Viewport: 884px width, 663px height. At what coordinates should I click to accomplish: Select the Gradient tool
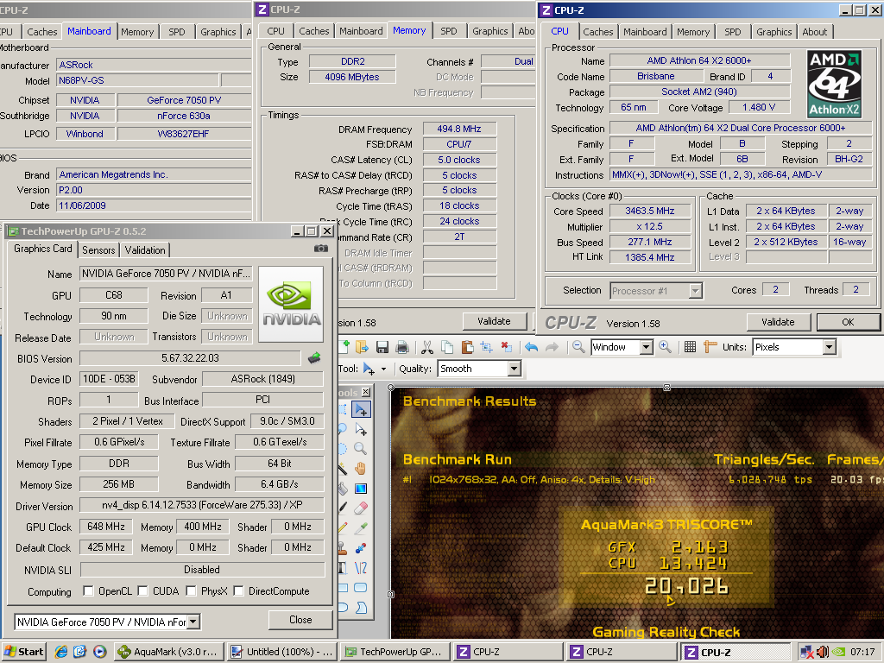point(361,489)
